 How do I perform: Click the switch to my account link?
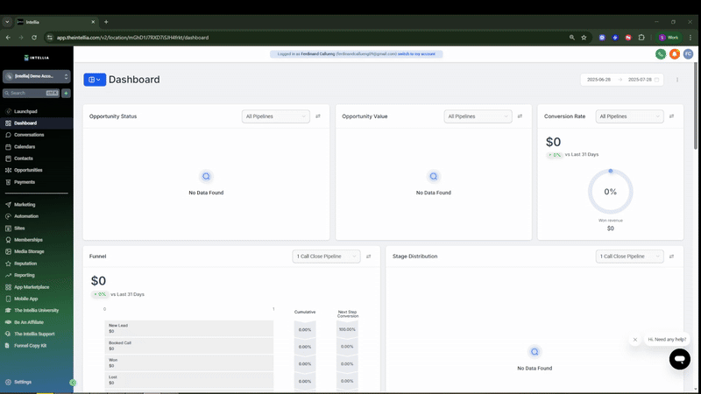tap(416, 54)
